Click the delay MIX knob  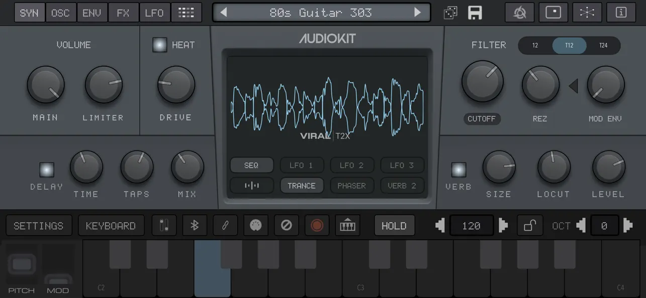click(188, 168)
